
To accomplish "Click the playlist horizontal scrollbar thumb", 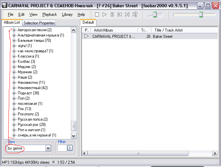I will pos(138,153).
